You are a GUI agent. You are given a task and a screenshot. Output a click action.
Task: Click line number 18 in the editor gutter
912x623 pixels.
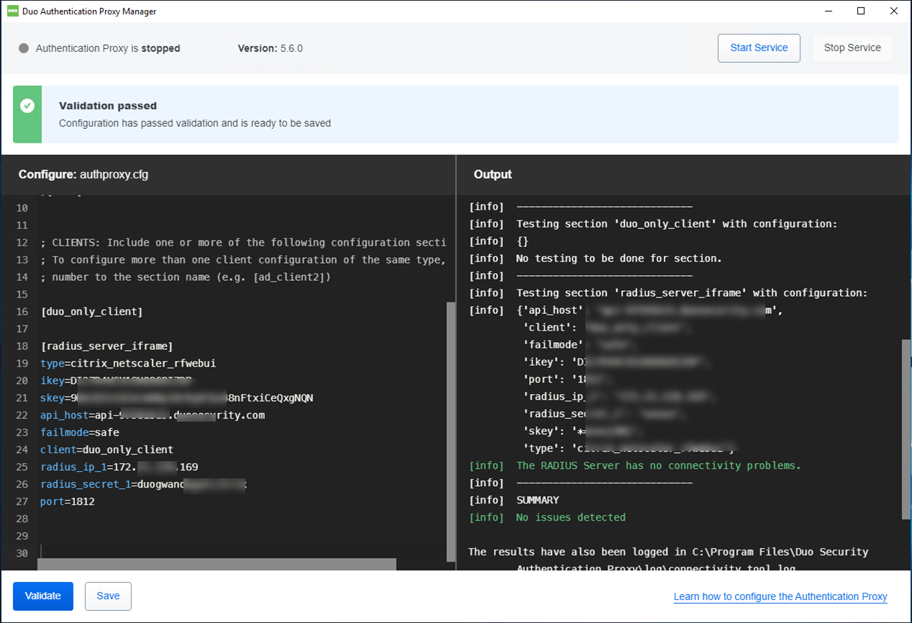(x=22, y=346)
